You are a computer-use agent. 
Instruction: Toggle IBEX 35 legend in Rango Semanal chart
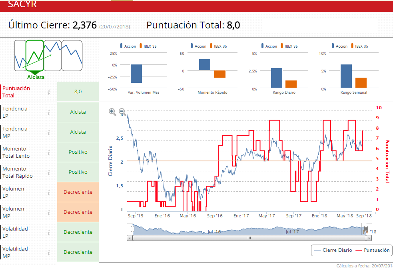pyautogui.click(x=360, y=46)
